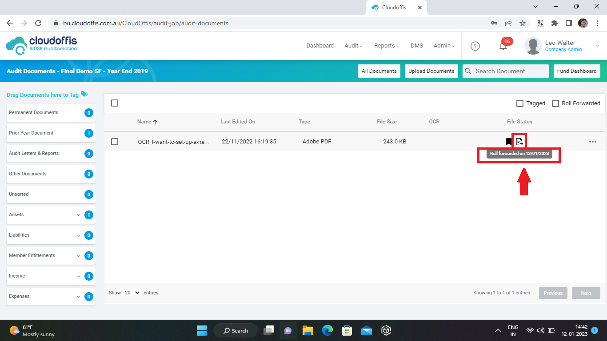Click the help question mark icon
This screenshot has height=341, width=607.
pyautogui.click(x=475, y=46)
